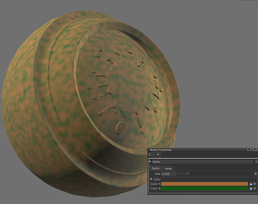Switch to the Node tab
Viewport: 258px width, 204px height.
point(168,168)
